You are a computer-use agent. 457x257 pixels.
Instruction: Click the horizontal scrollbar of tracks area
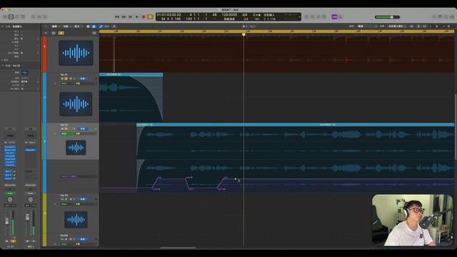pos(178,248)
